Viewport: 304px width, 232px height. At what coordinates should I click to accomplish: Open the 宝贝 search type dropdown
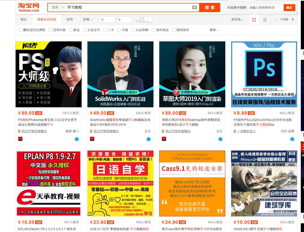(x=57, y=7)
